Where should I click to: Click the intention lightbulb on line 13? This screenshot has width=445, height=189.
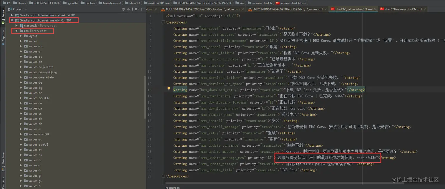(169, 89)
